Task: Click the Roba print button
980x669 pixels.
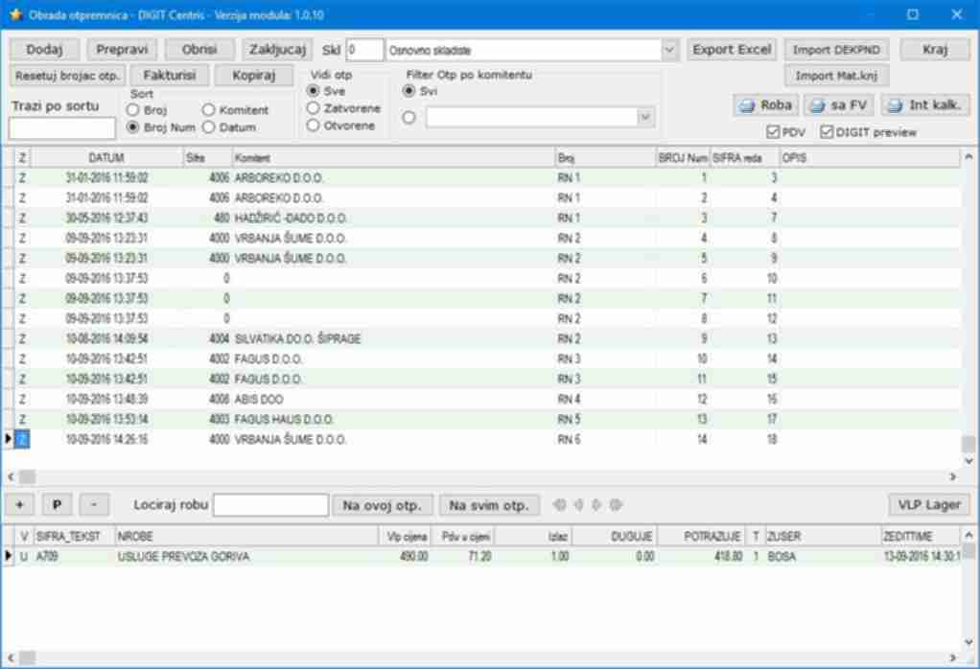Action: (764, 105)
